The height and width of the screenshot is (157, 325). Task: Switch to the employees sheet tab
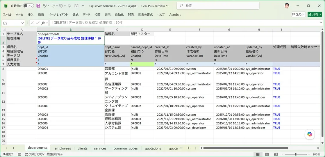pyautogui.click(x=63, y=148)
